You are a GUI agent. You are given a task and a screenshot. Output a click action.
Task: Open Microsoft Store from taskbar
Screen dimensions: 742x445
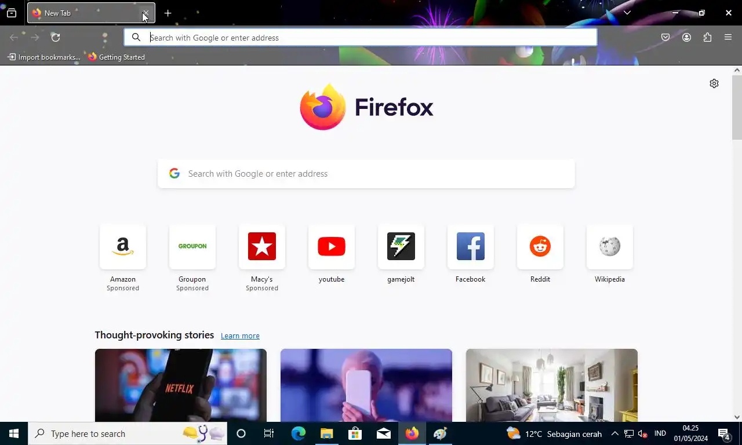[x=355, y=433]
